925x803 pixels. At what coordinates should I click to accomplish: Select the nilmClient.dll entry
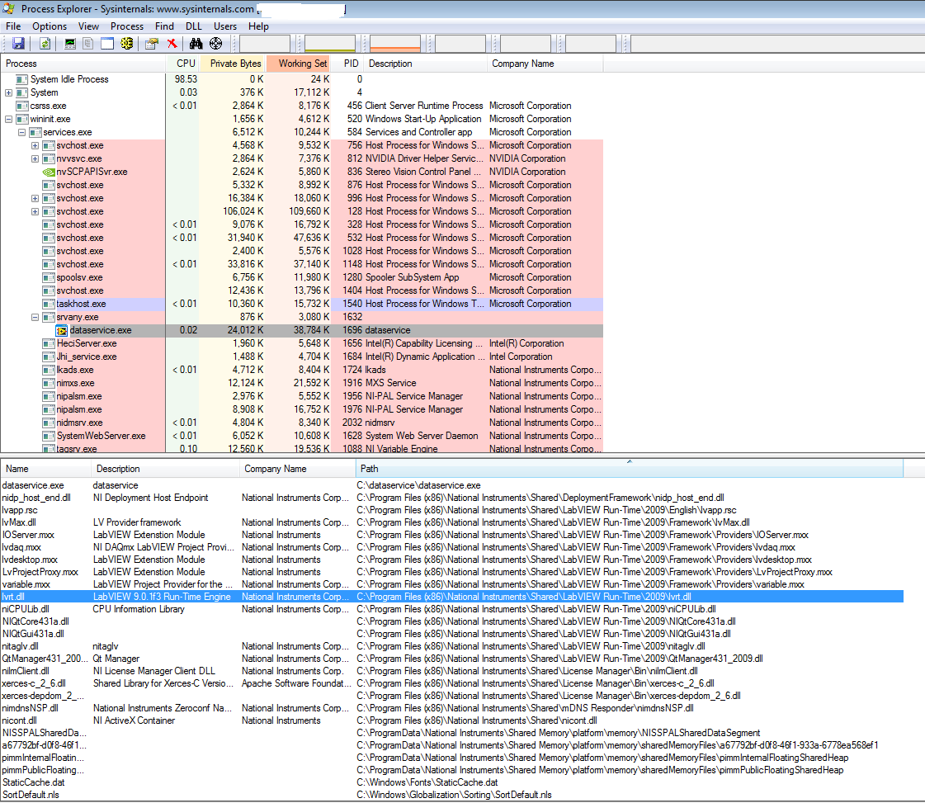coord(452,672)
